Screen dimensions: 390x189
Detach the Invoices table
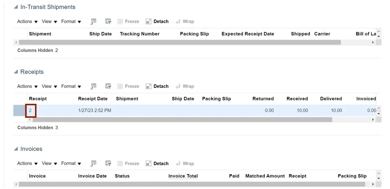[157, 164]
